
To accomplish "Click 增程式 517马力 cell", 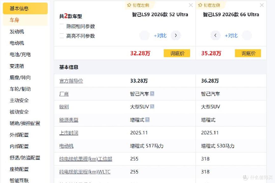I will (x=147, y=146).
